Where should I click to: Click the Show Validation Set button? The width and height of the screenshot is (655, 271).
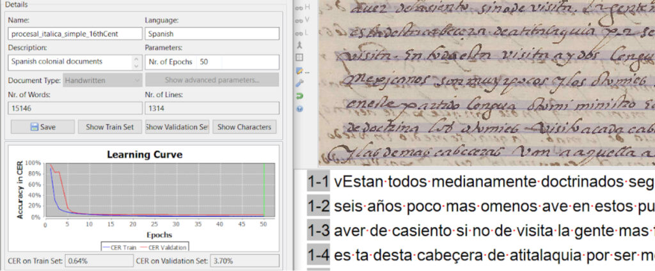(177, 127)
